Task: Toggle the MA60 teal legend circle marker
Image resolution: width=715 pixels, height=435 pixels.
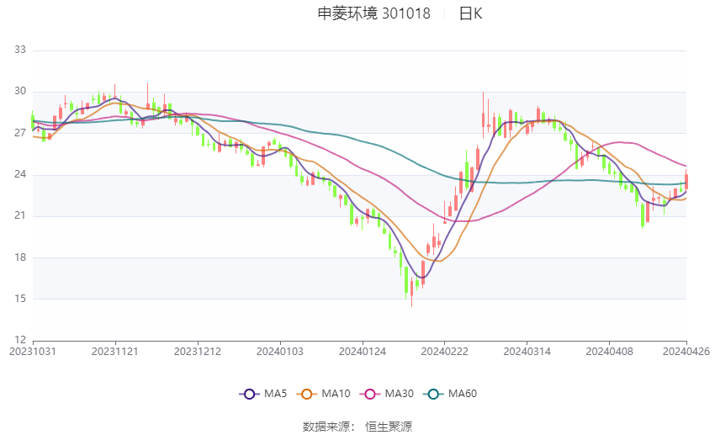Action: [434, 394]
